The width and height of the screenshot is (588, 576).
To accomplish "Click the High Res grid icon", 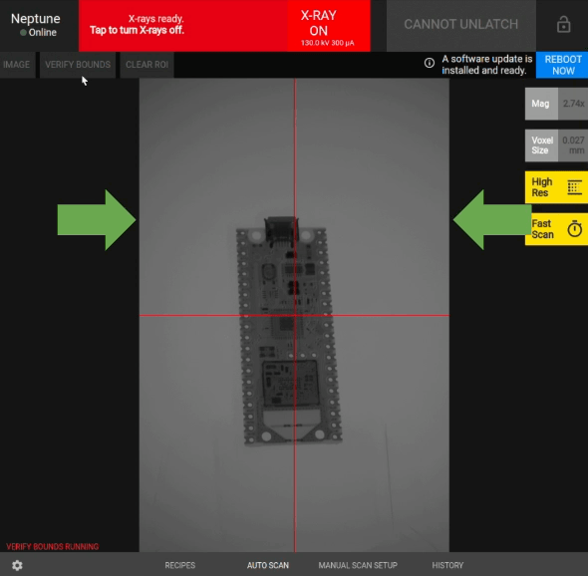I will [x=574, y=187].
